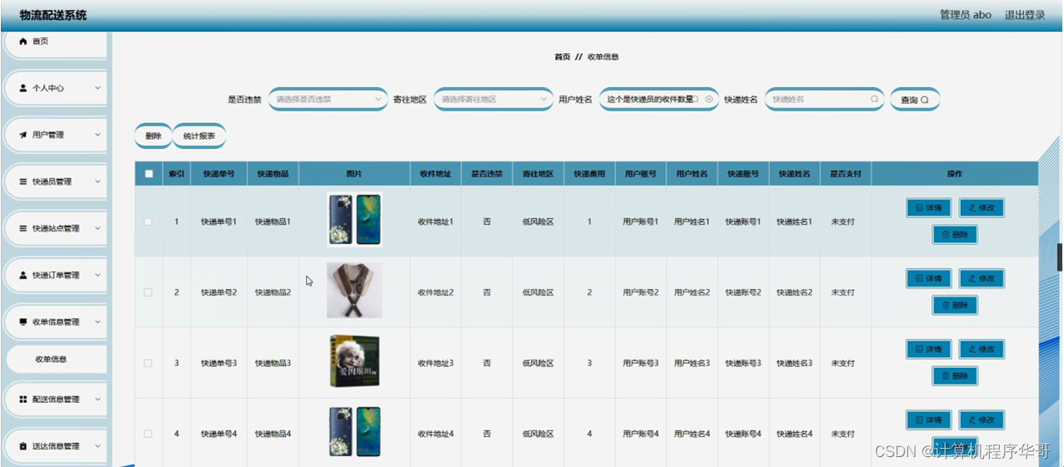Click the 快递账号4 cell
Image resolution: width=1064 pixels, height=467 pixels.
tap(743, 435)
